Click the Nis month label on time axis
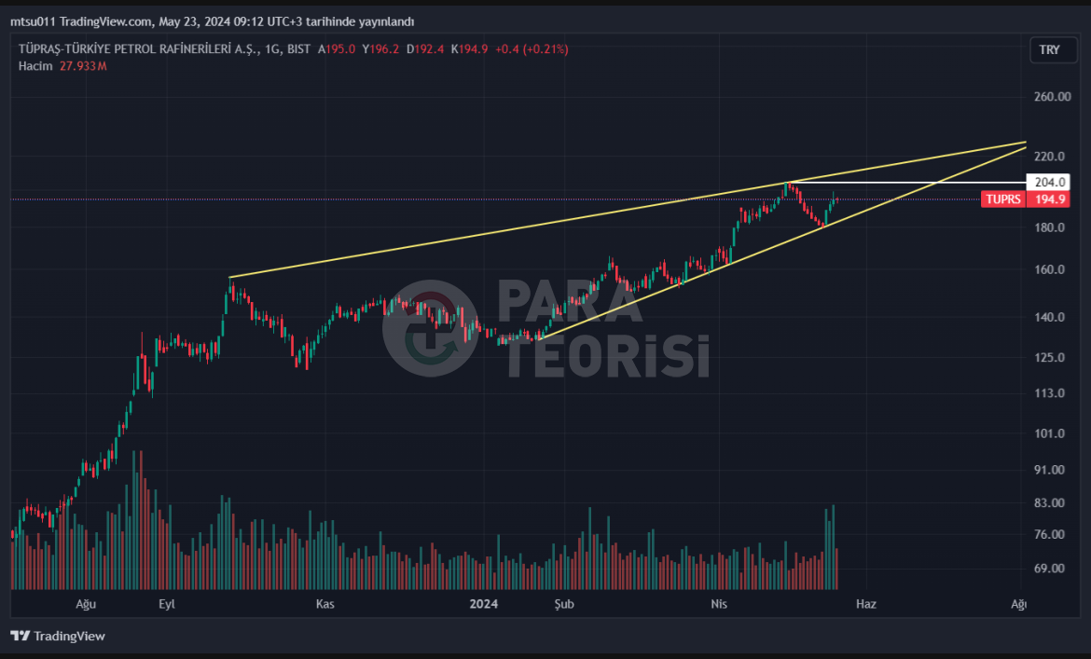The height and width of the screenshot is (659, 1091). (719, 604)
